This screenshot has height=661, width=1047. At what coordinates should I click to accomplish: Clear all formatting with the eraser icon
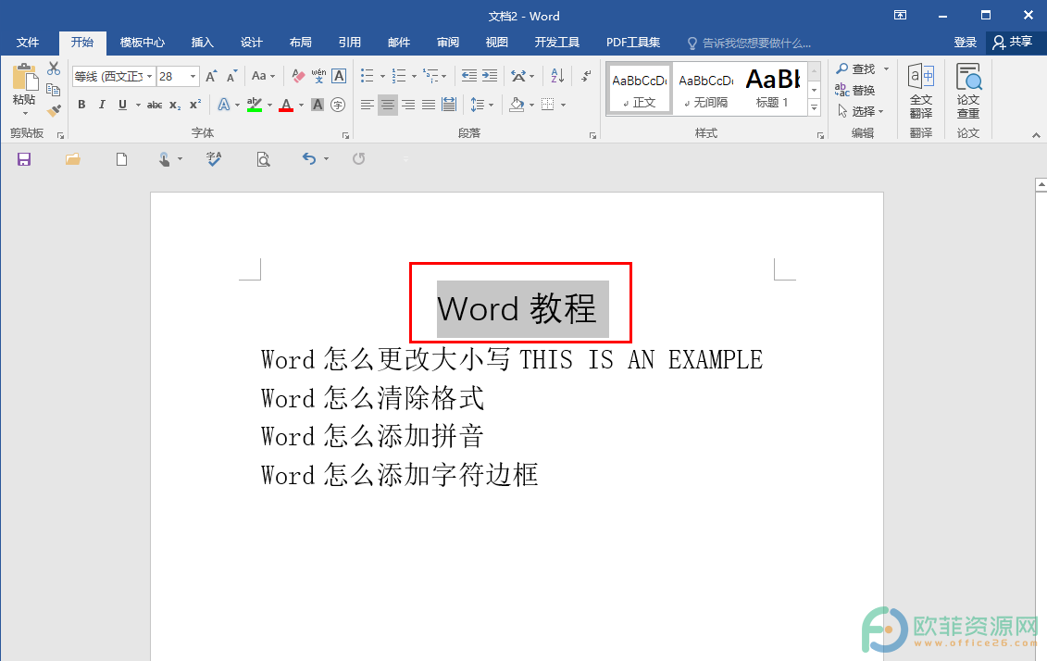coord(298,76)
